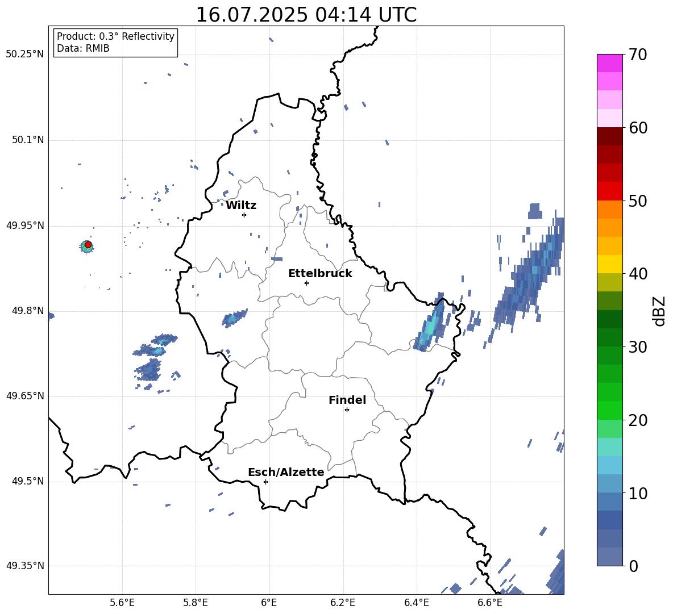
Task: Click the bright red swatch just above 50 dBZ
Action: coord(609,191)
